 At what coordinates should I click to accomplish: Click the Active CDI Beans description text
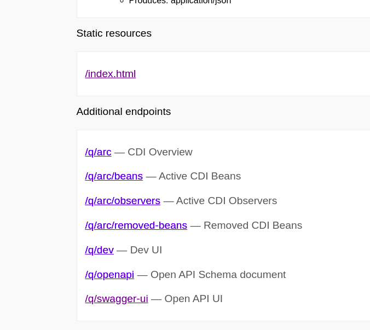199,176
